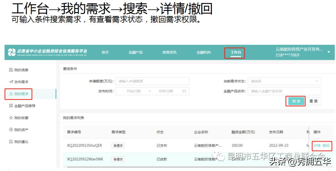Click the 搜索 button
The height and width of the screenshot is (171, 336).
pyautogui.click(x=296, y=101)
